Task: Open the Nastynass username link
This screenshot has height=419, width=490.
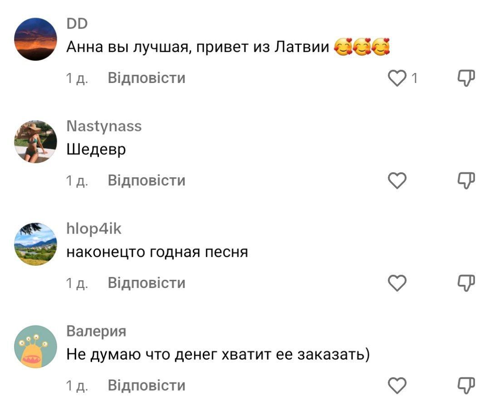Action: [104, 127]
